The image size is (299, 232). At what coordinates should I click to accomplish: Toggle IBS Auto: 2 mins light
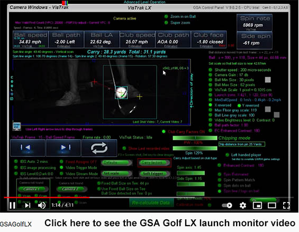(x=16, y=162)
